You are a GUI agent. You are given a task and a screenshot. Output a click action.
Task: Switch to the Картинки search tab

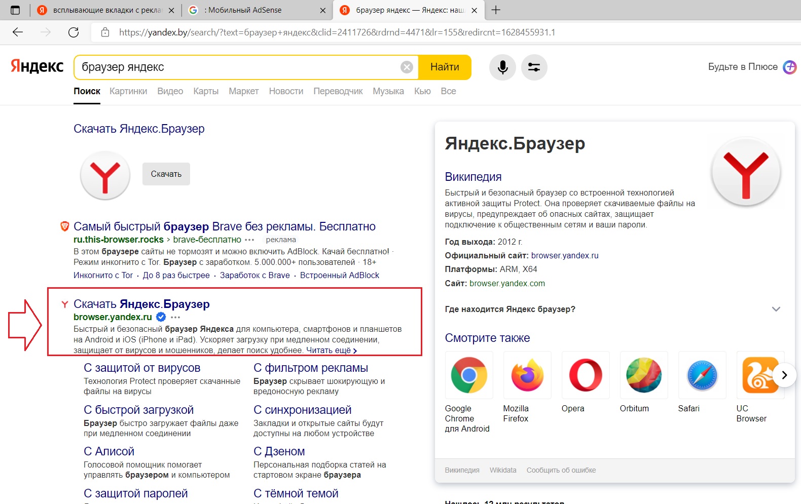pos(128,91)
